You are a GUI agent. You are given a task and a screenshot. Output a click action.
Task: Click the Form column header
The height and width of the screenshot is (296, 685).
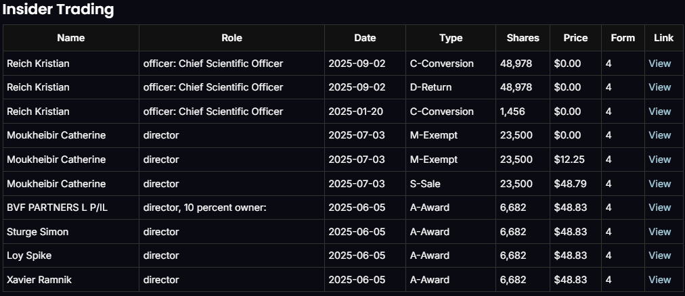coord(623,38)
